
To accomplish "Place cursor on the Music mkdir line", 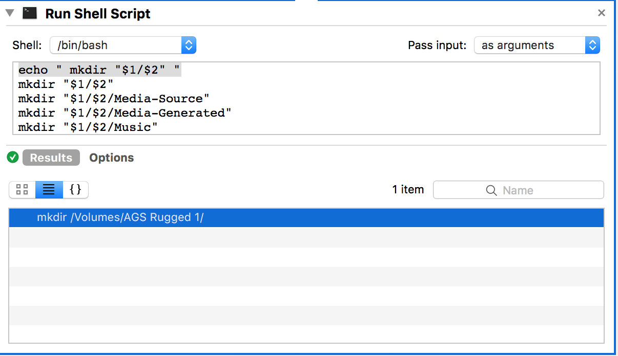I will click(88, 127).
